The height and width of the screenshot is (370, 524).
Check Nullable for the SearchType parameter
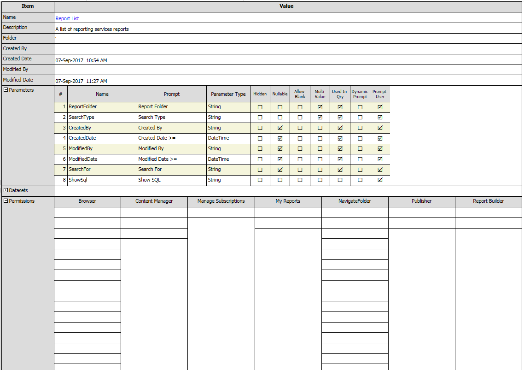[x=280, y=117]
